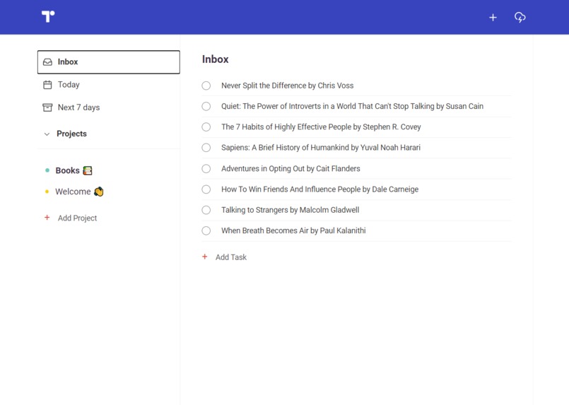
Task: Click the books emoji next to Books
Action: point(88,170)
